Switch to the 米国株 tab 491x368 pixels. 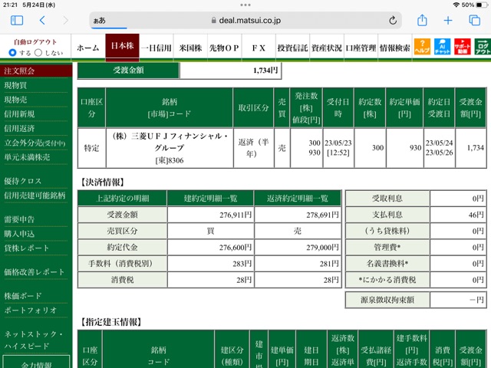pyautogui.click(x=190, y=48)
